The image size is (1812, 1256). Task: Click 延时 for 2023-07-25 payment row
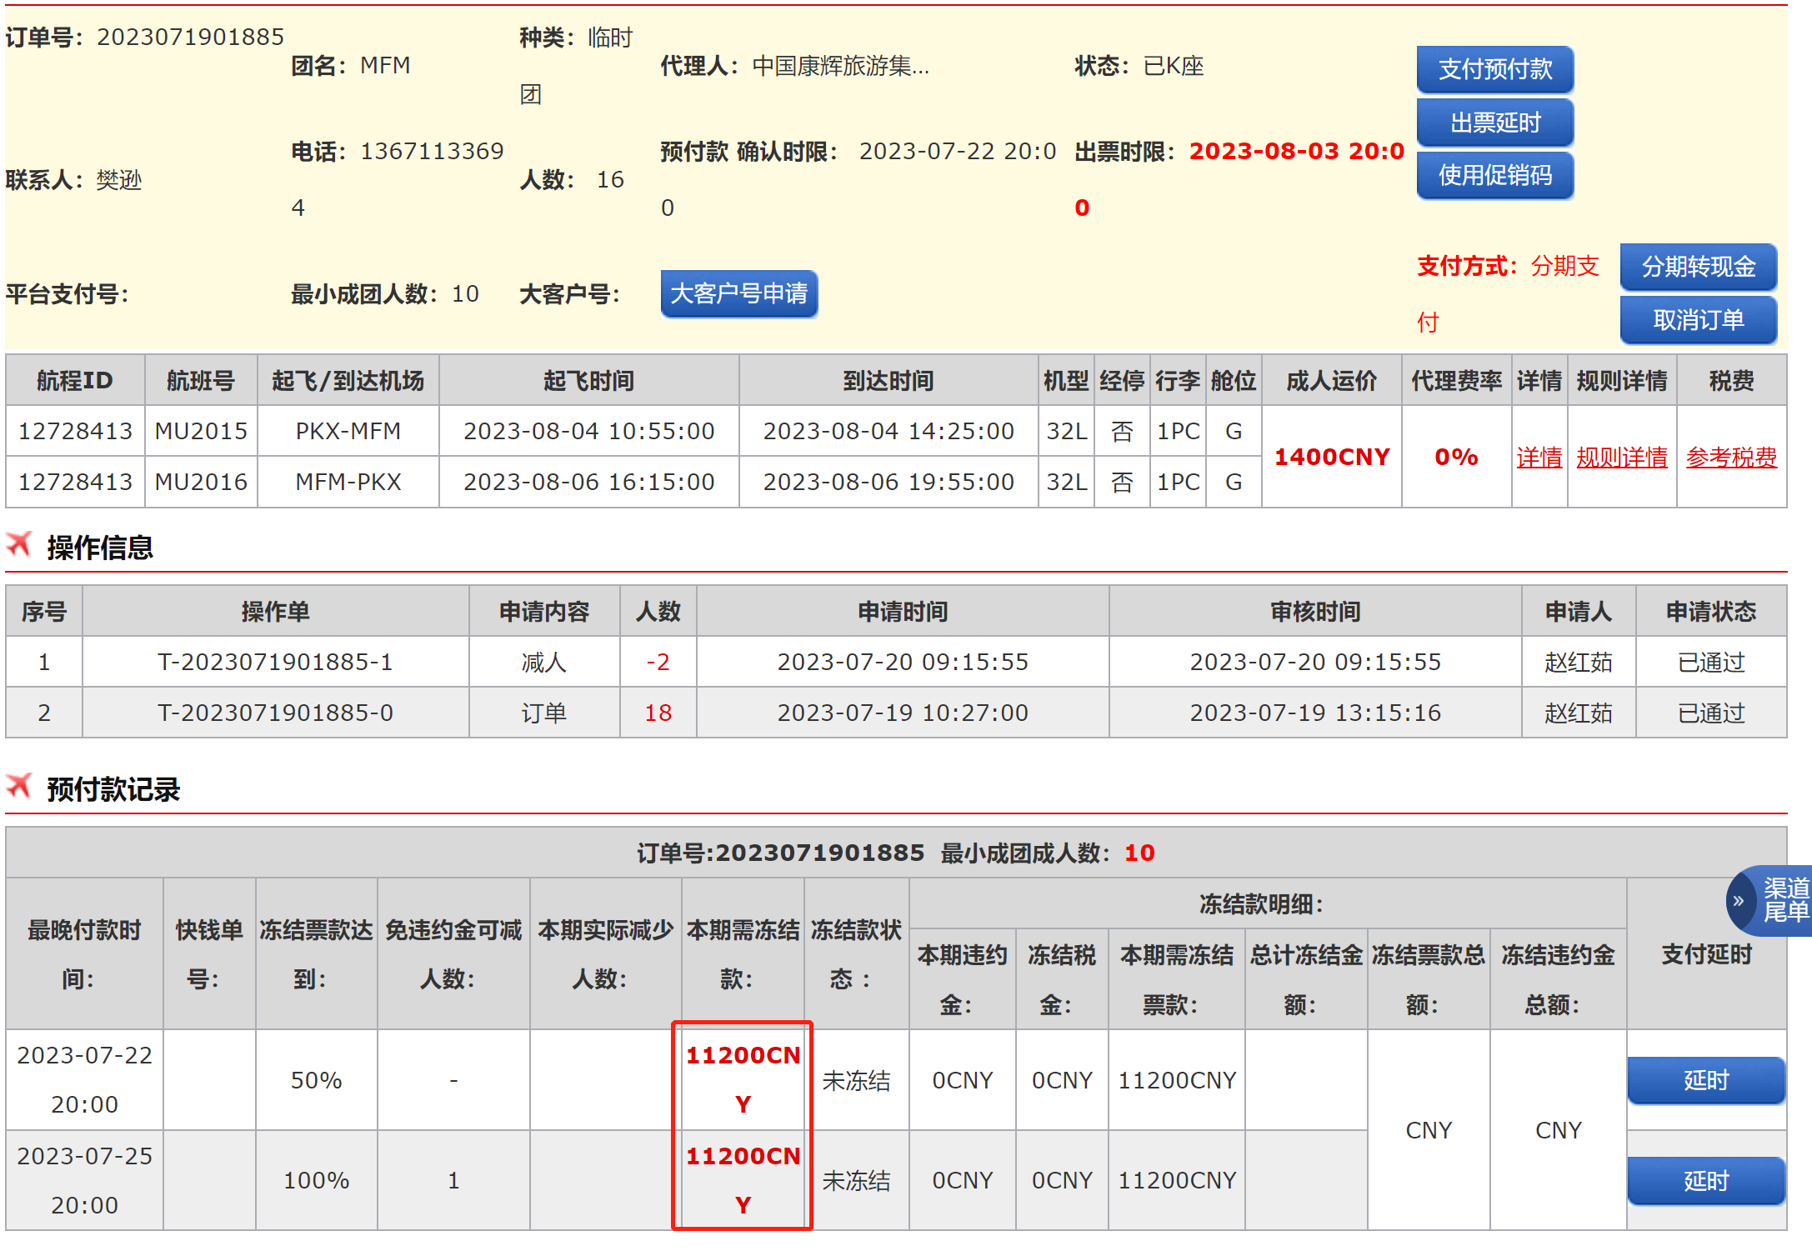coord(1705,1180)
